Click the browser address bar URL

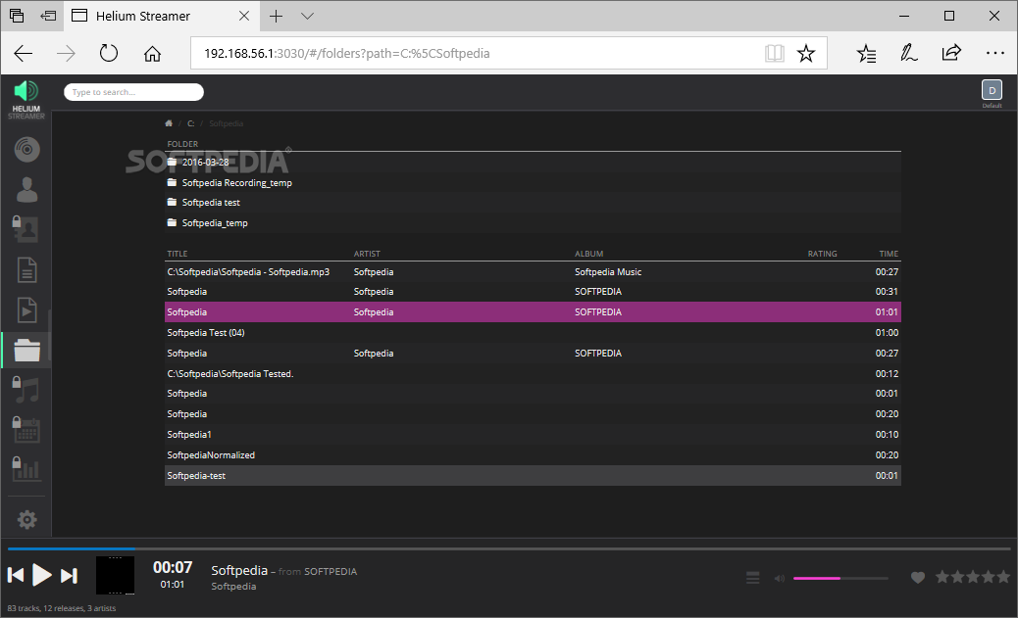coord(347,53)
